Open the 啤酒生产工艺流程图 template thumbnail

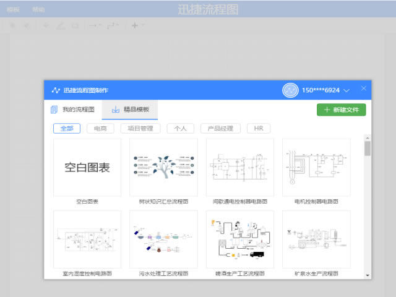239,239
